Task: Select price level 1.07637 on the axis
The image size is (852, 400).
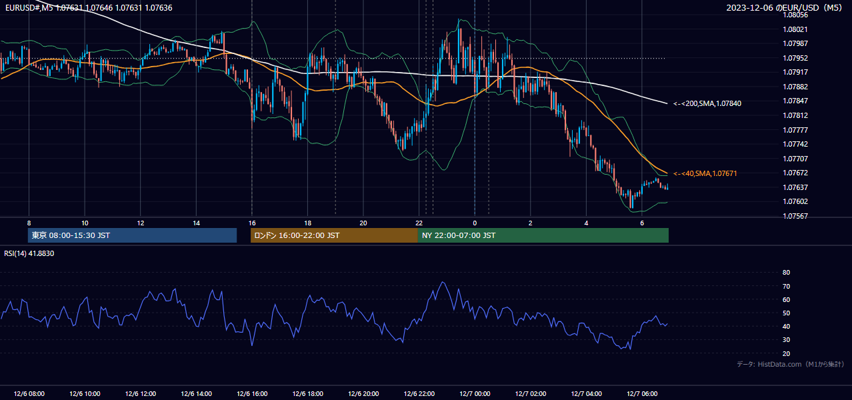Action: pyautogui.click(x=796, y=187)
